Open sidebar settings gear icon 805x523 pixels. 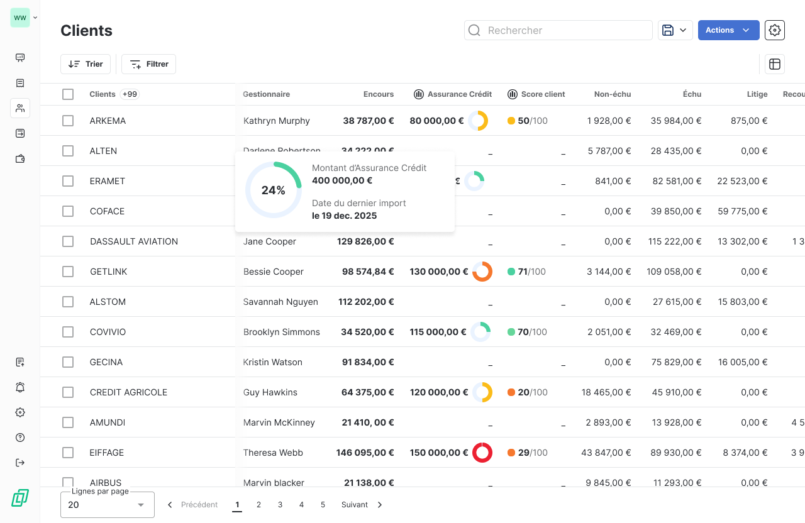(20, 412)
